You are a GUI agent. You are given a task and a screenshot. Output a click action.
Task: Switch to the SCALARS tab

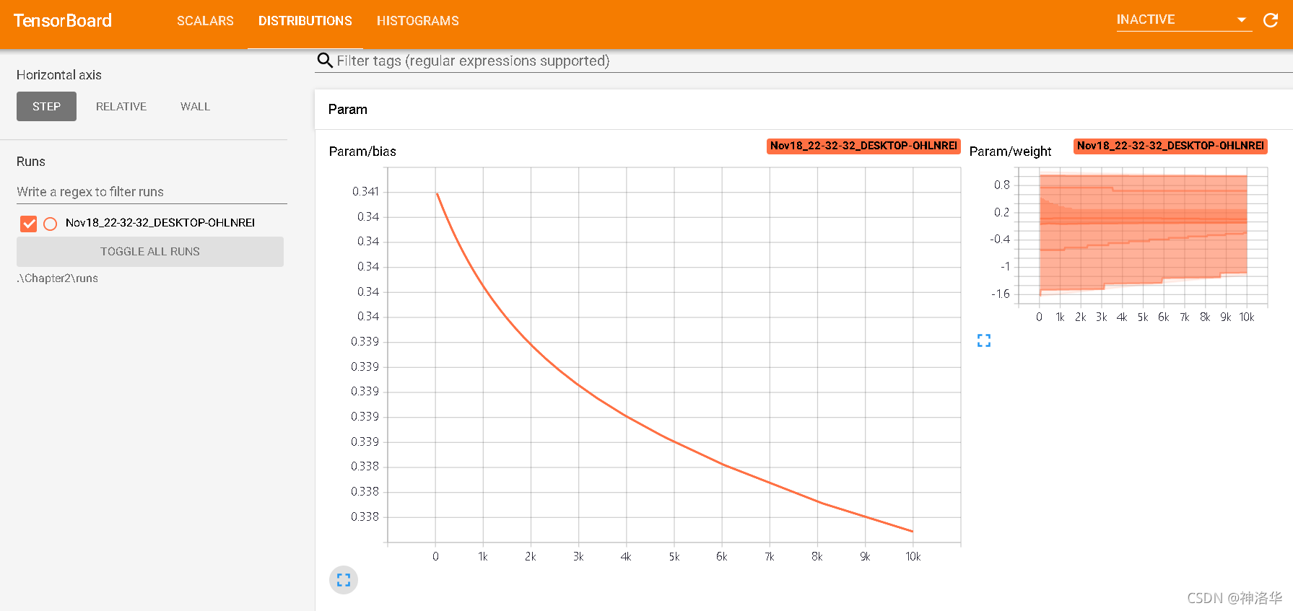click(x=205, y=21)
